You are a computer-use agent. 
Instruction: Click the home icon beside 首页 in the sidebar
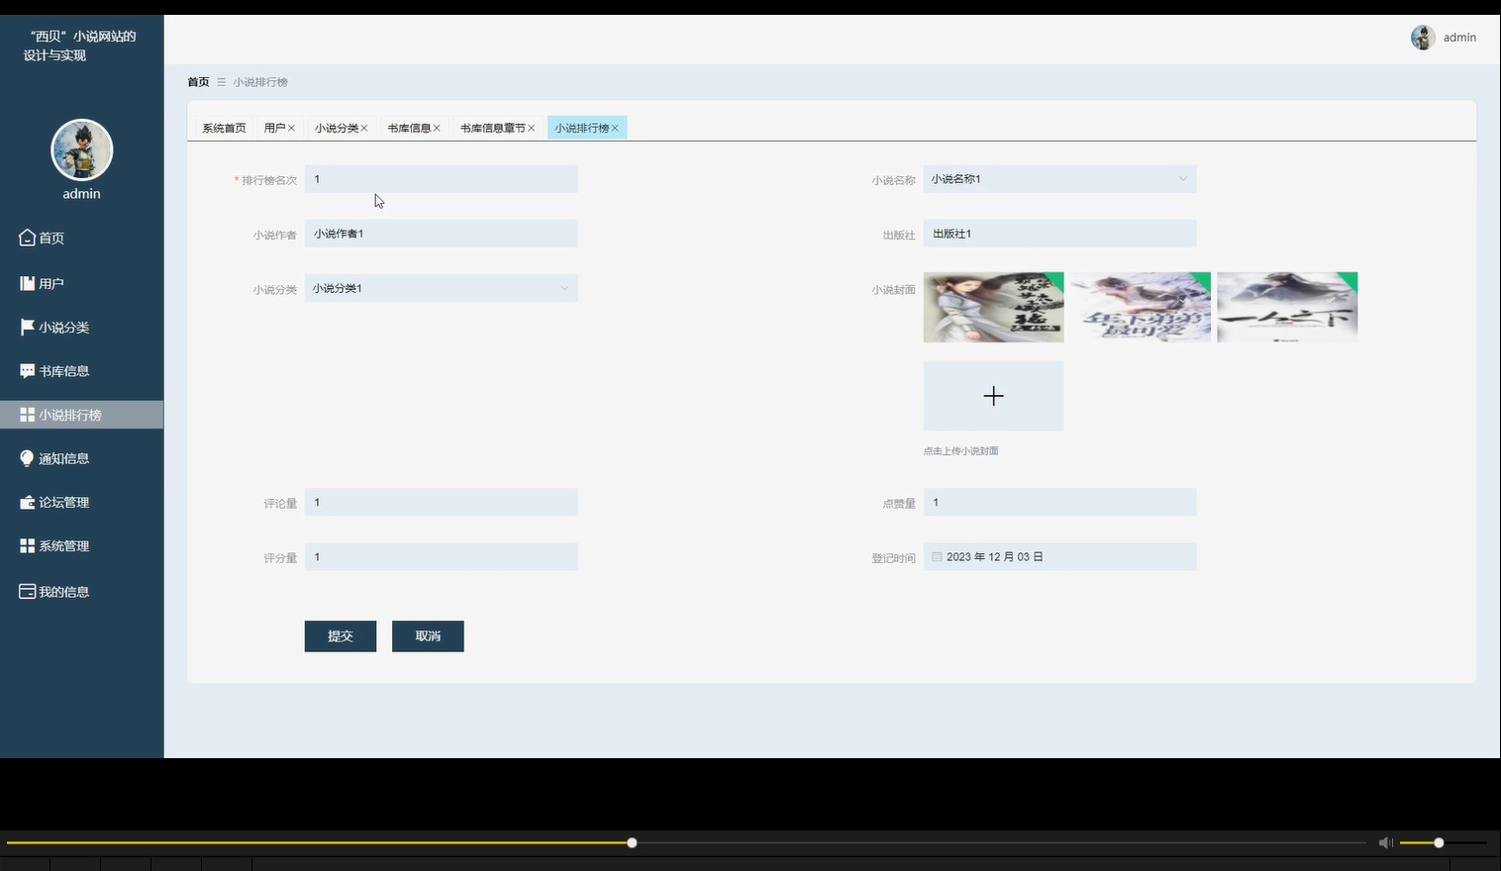point(27,238)
